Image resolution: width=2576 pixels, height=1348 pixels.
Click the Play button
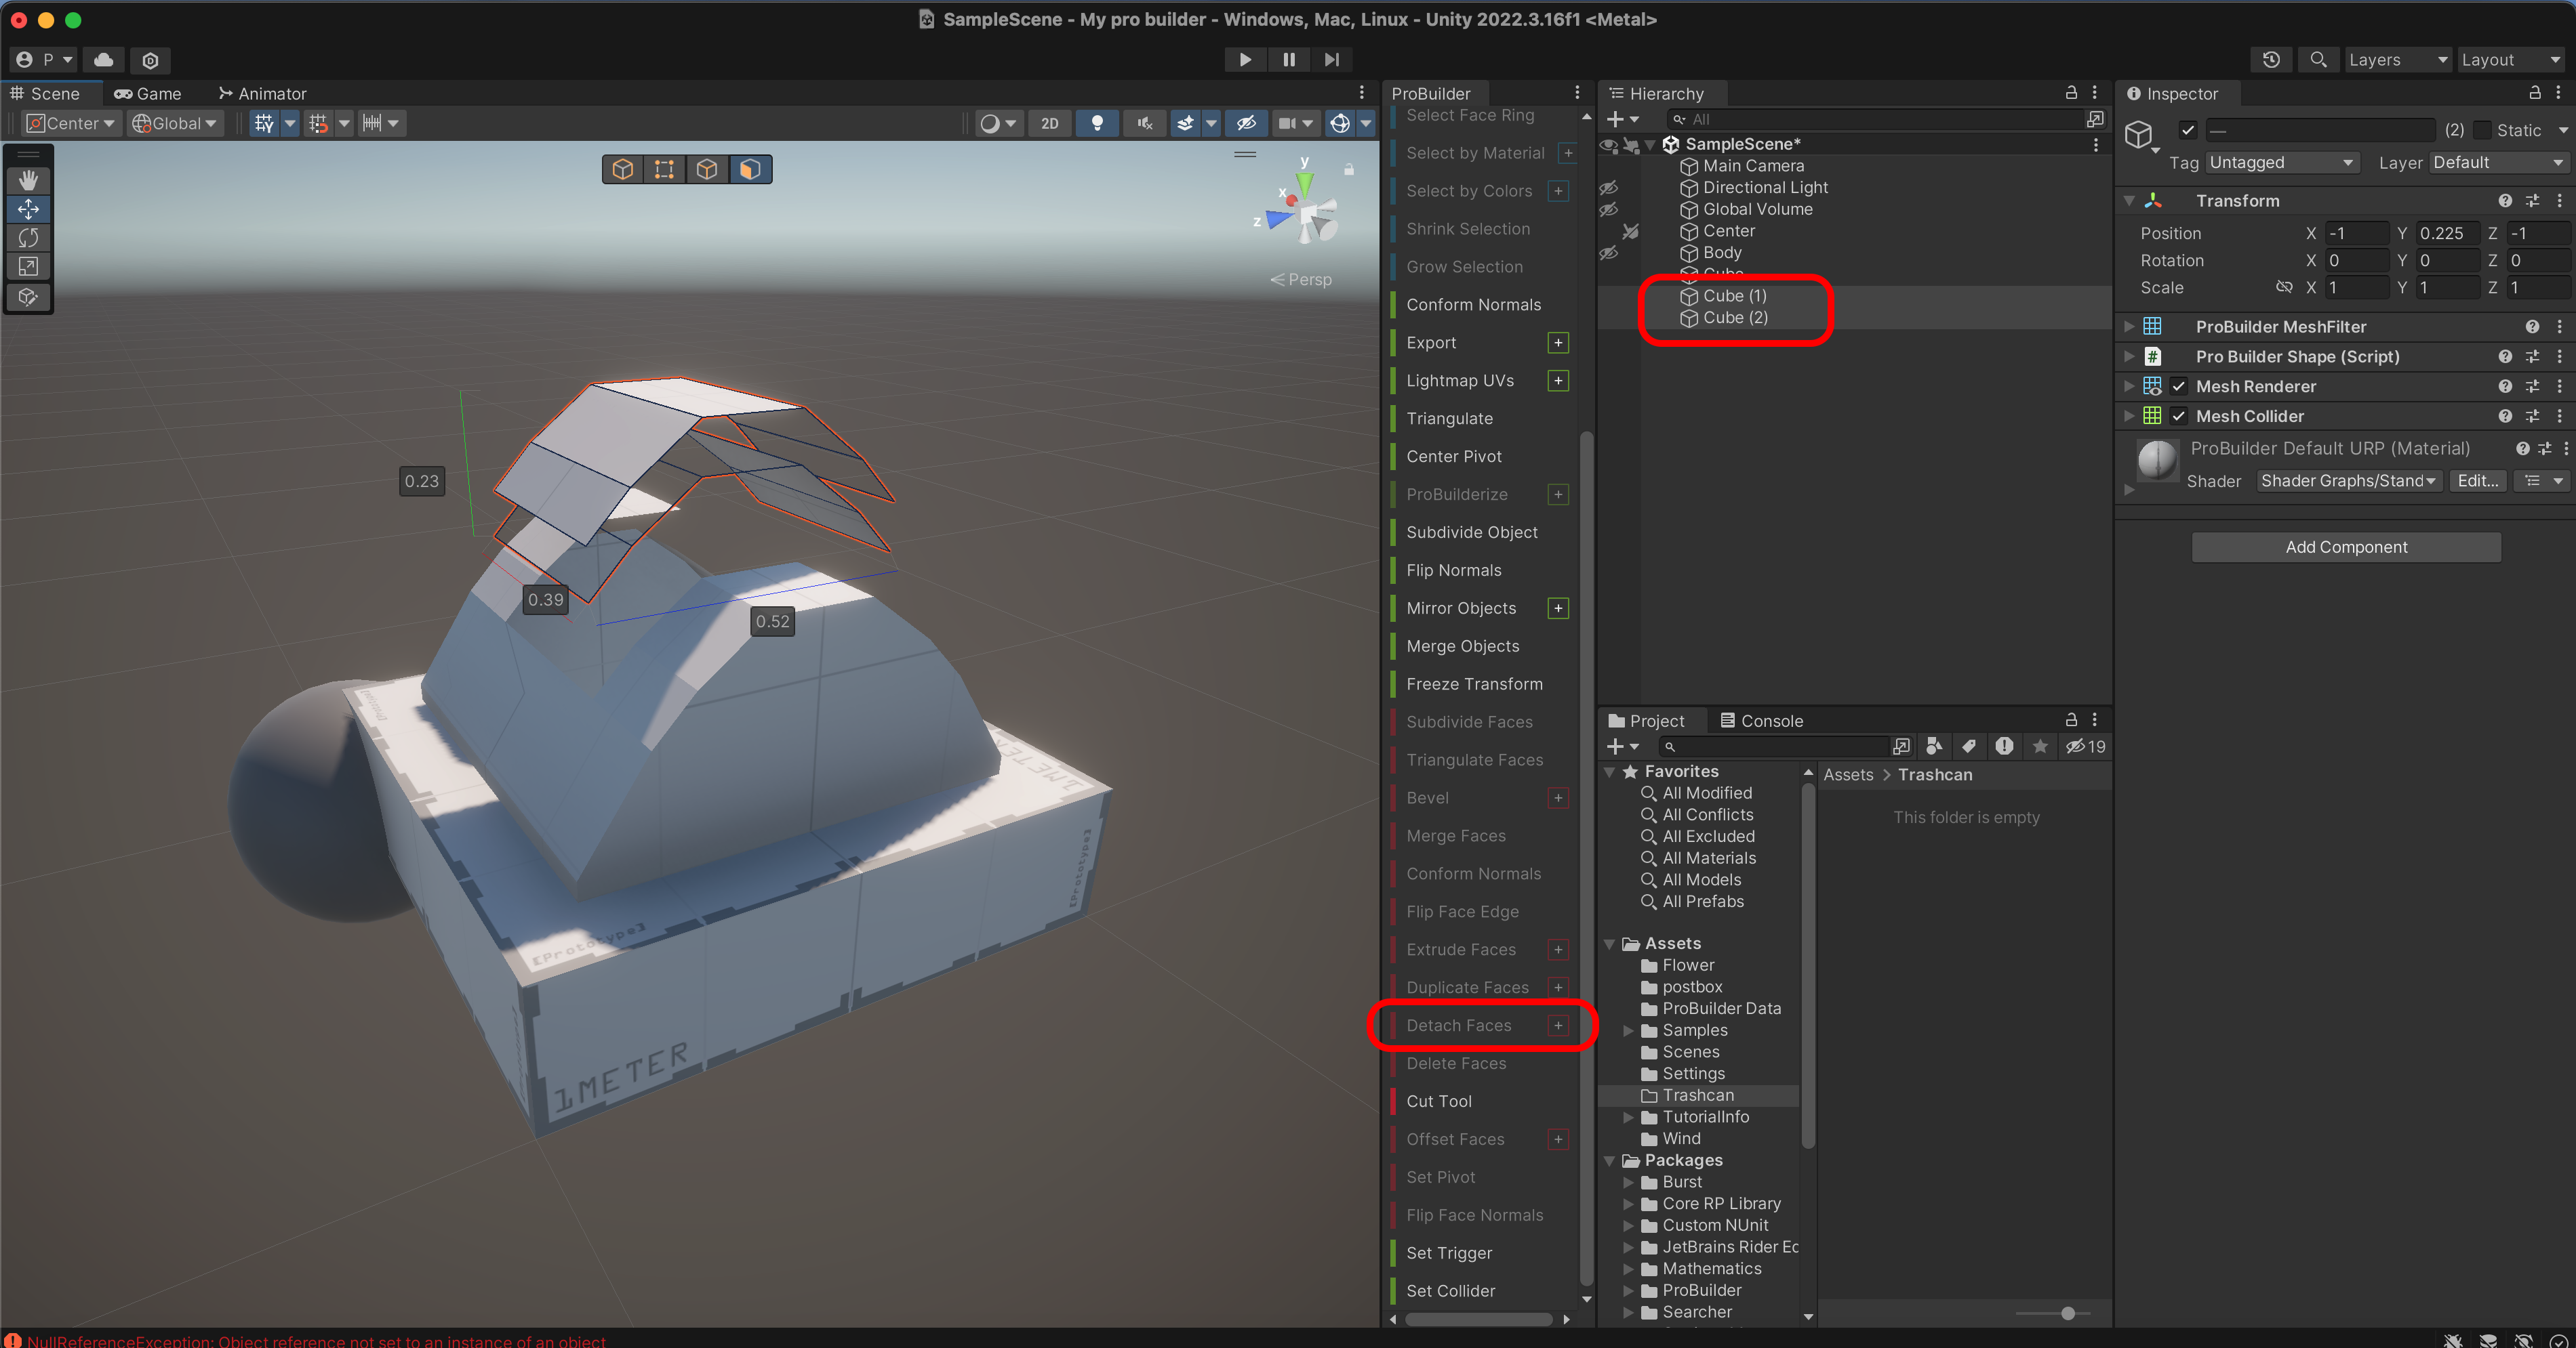(x=1245, y=60)
